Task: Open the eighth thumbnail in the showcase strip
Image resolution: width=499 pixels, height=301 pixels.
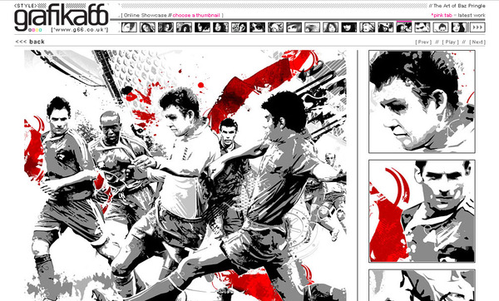Action: pos(257,27)
